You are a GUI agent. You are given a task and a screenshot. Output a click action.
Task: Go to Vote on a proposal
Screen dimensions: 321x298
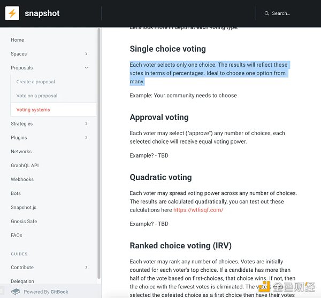tap(37, 96)
